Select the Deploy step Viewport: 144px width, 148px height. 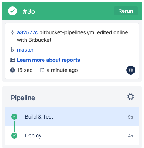[x=72, y=136]
